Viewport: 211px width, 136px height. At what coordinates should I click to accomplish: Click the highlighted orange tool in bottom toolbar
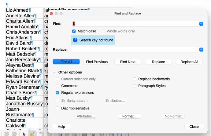pyautogui.click(x=32, y=134)
